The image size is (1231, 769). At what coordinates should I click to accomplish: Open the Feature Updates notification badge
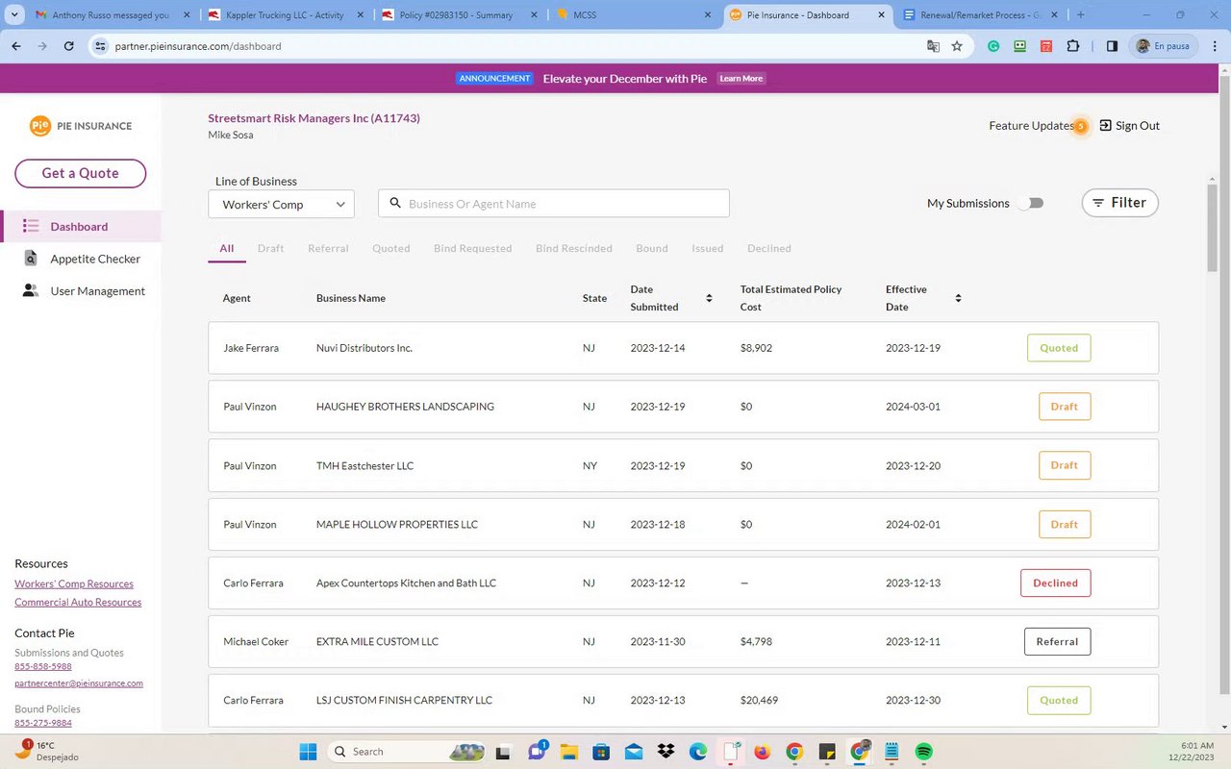point(1081,126)
